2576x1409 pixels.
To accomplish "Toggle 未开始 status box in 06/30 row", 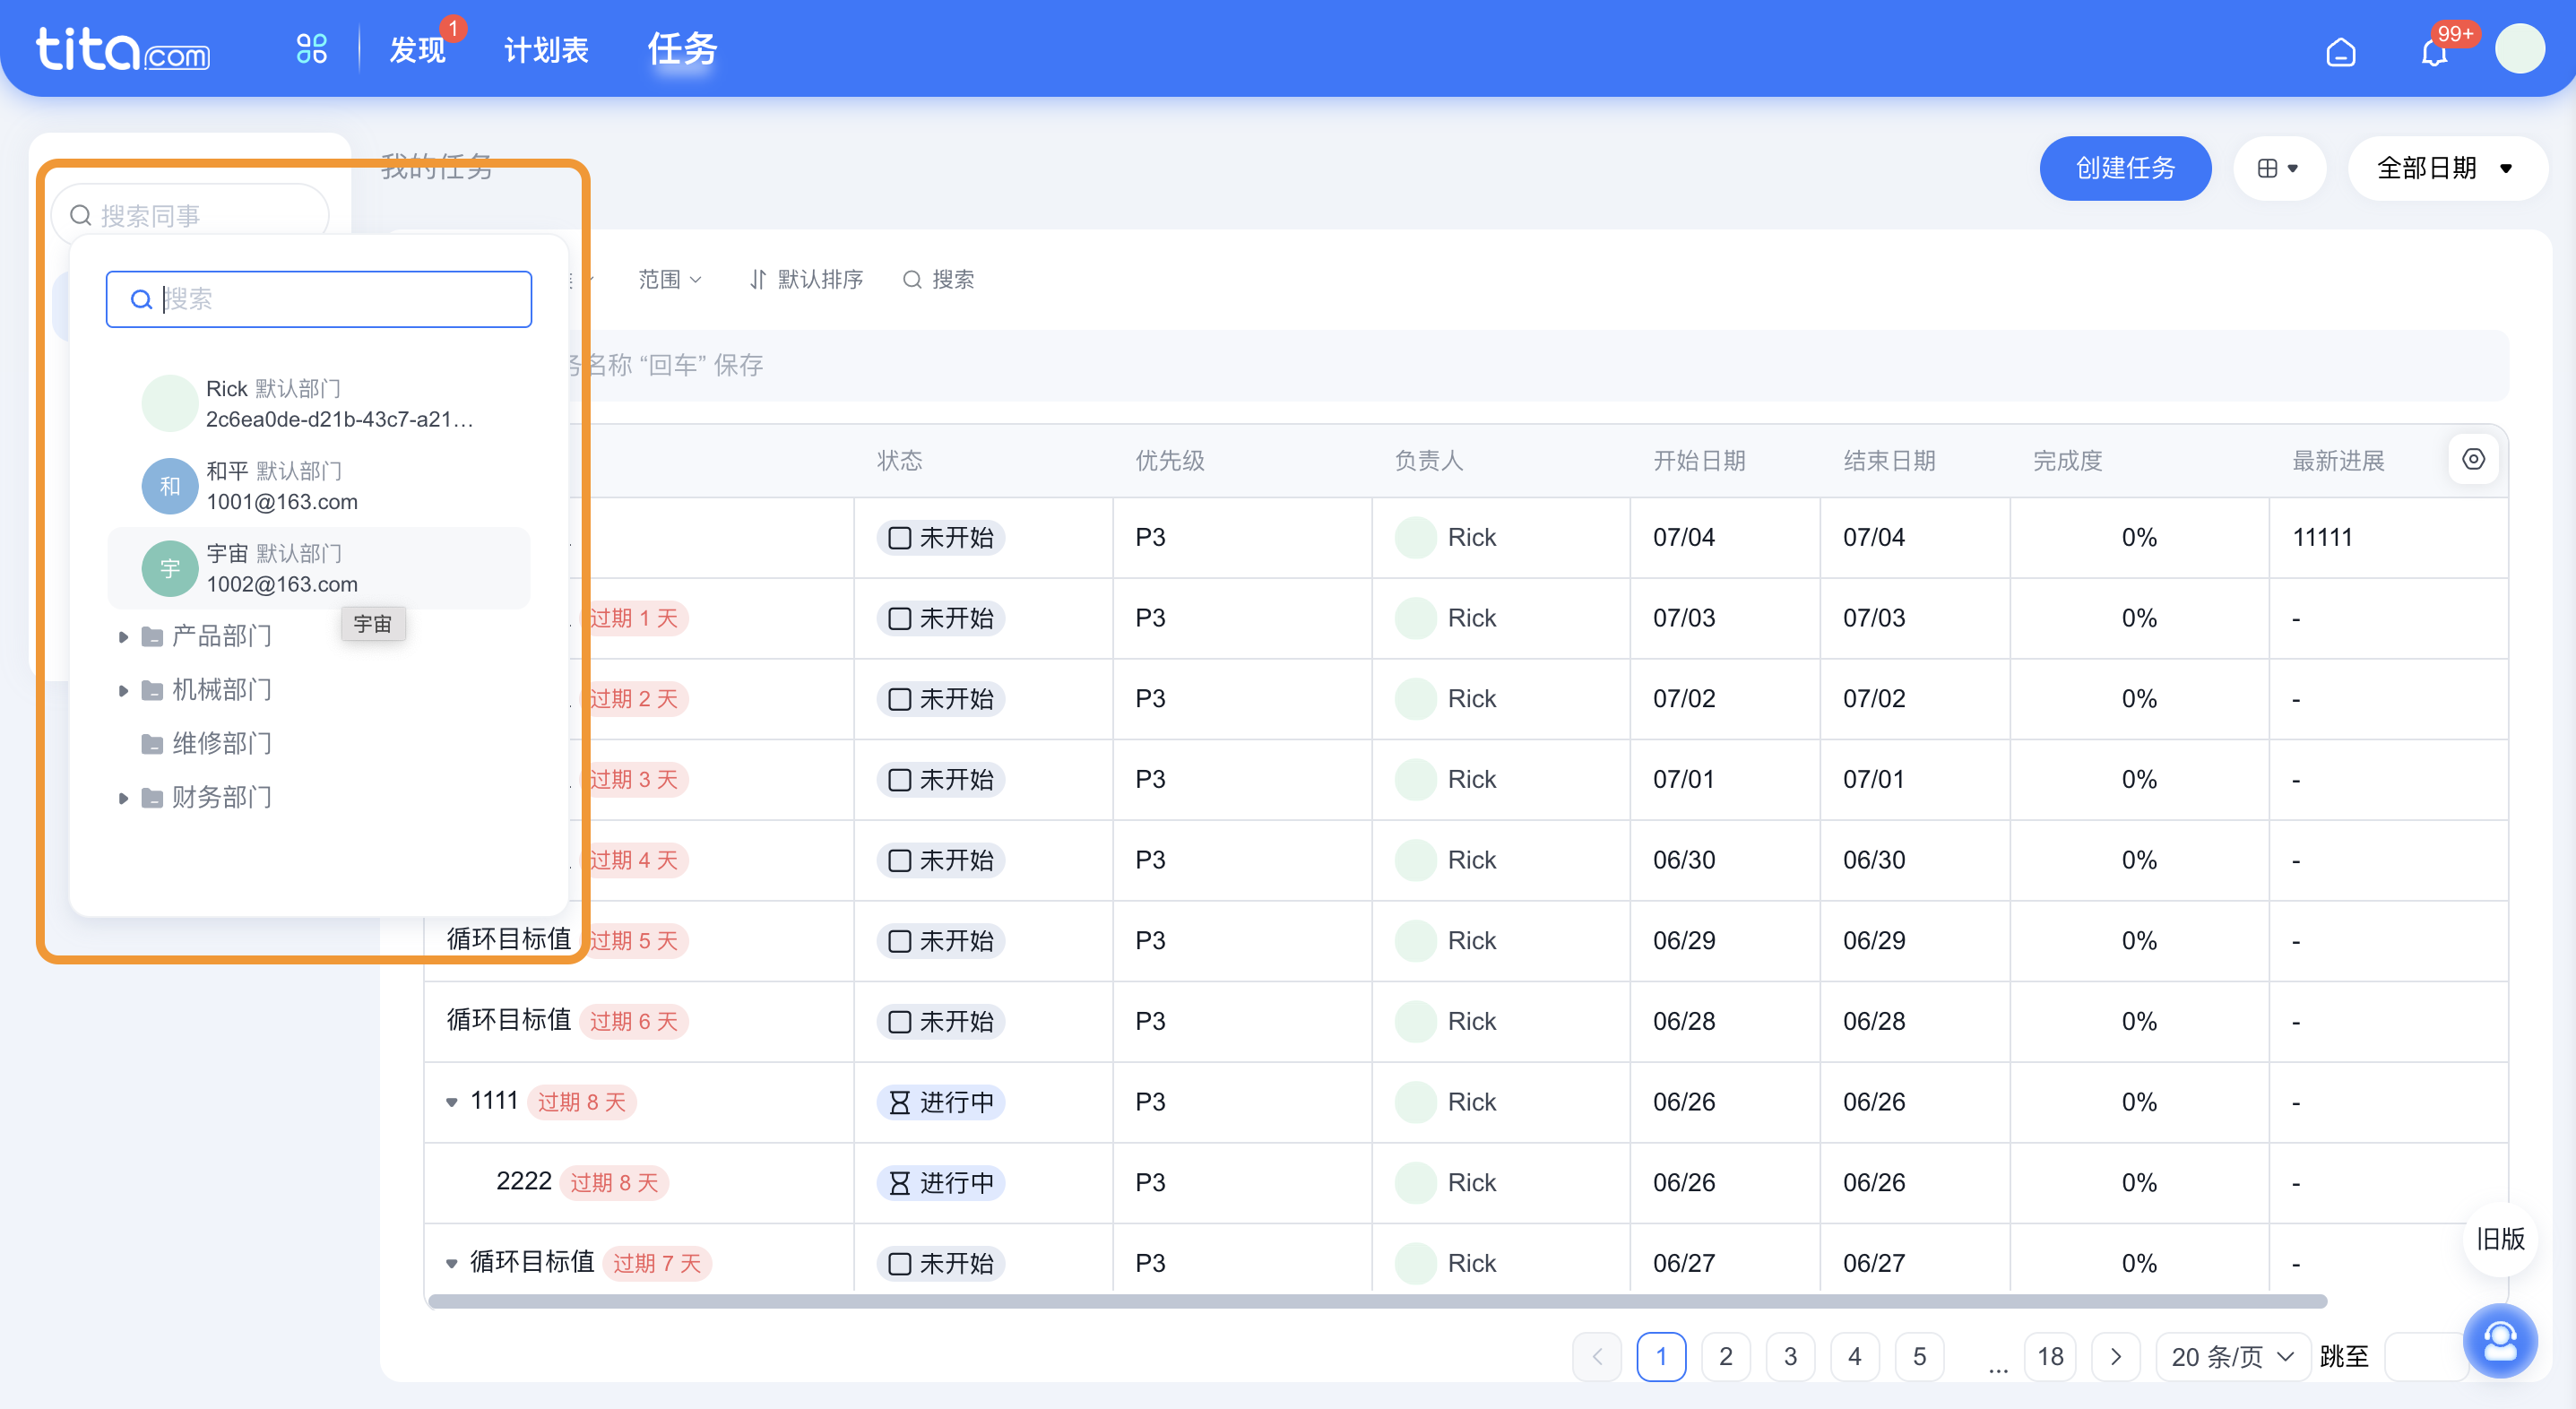I will click(899, 861).
